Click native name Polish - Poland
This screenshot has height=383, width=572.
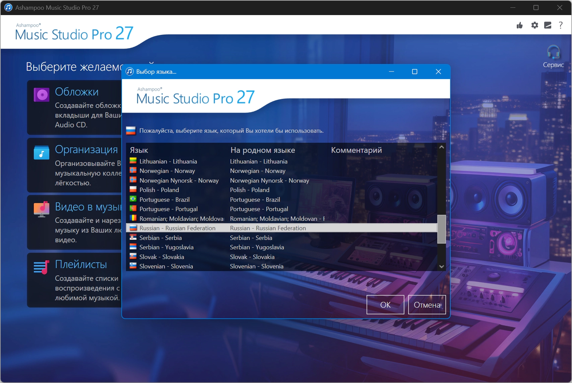click(250, 190)
